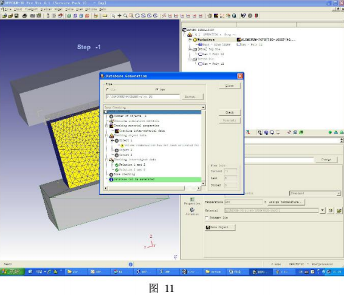Image resolution: width=344 pixels, height=295 pixels.
Task: Click the context help question-arrow icon
Action: click(243, 16)
